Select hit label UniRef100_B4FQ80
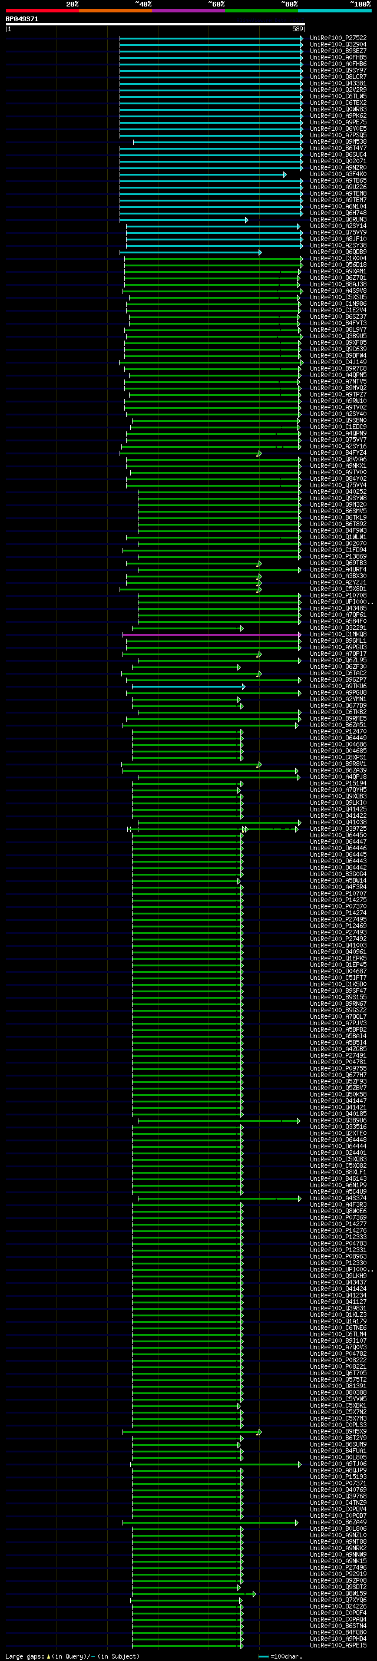Viewport: 377px width, 1661px height. click(x=338, y=1632)
